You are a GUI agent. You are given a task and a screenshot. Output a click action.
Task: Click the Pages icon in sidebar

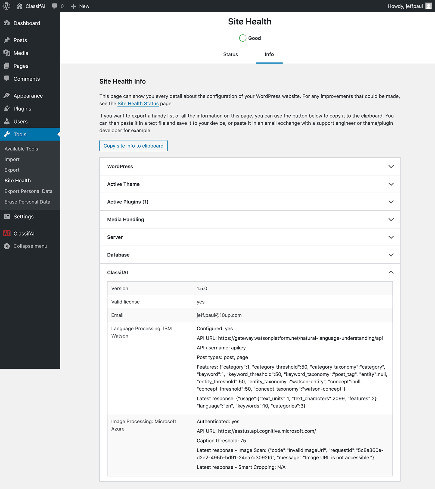point(7,66)
